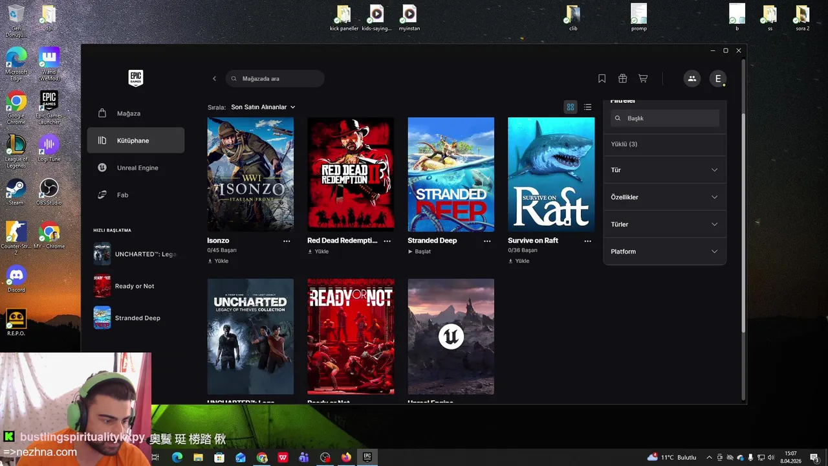Open Fab in the sidebar
The height and width of the screenshot is (466, 828).
[136, 195]
